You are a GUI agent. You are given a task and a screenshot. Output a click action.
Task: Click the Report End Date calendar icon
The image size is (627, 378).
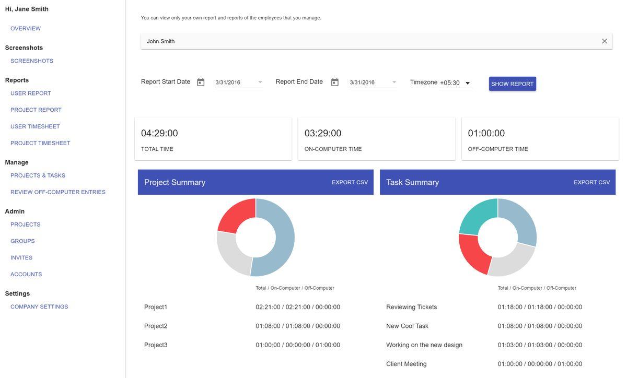(x=335, y=82)
